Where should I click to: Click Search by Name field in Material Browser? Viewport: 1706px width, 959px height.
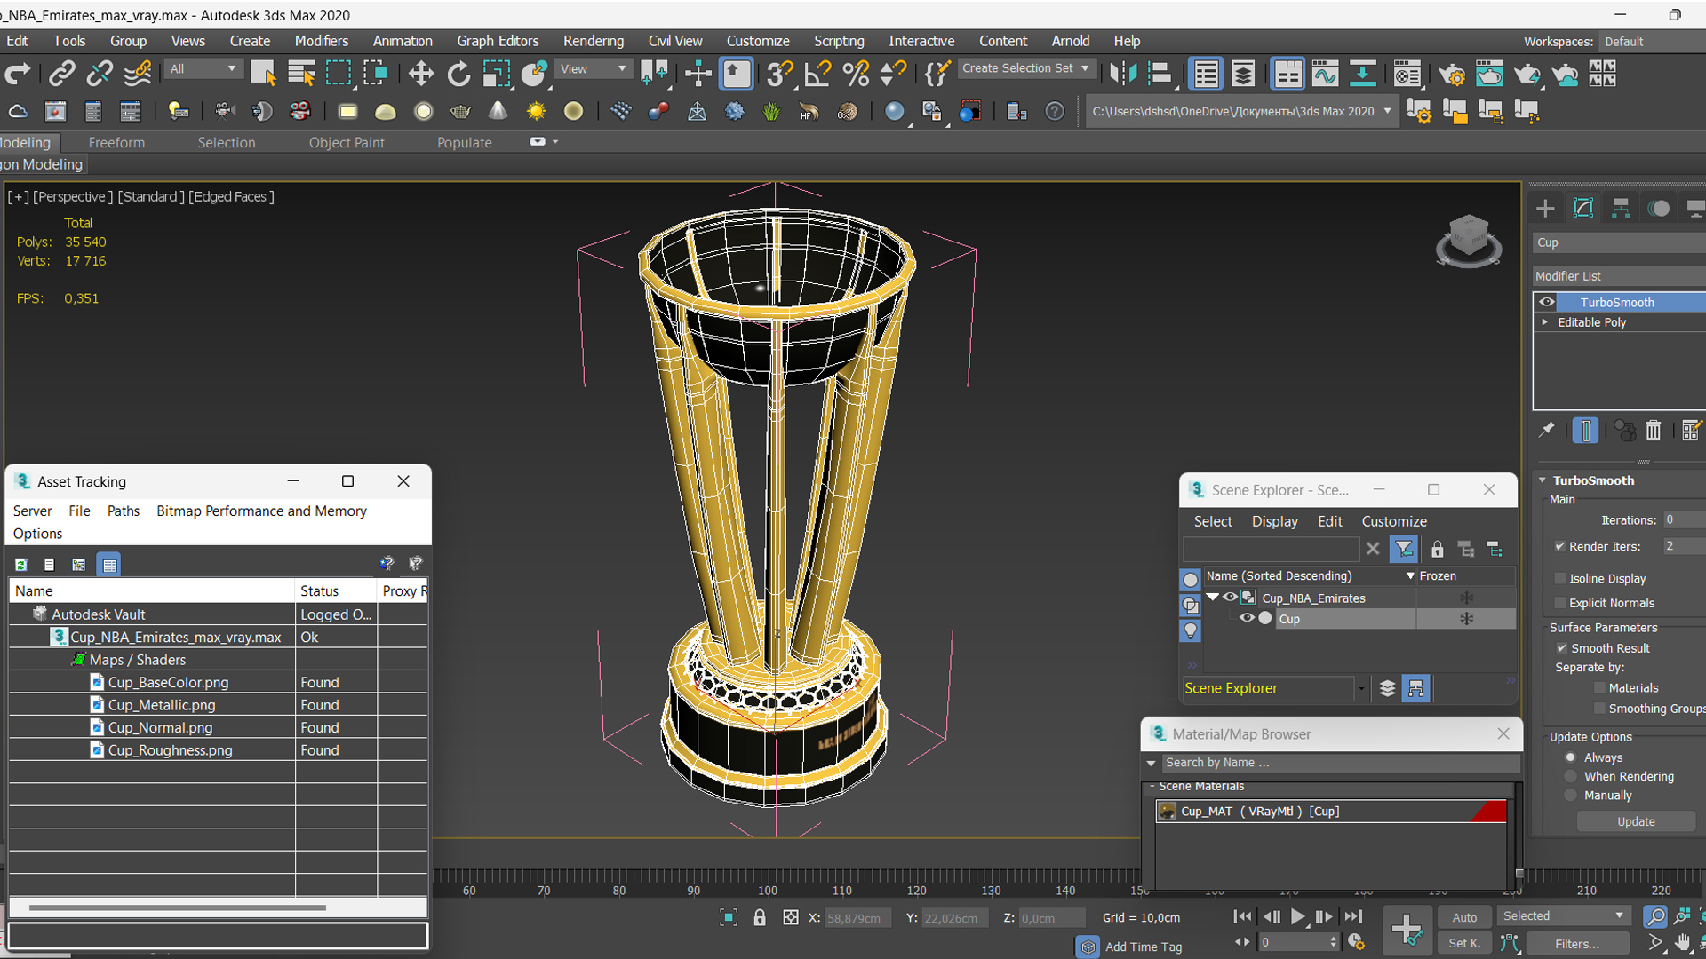click(x=1342, y=763)
